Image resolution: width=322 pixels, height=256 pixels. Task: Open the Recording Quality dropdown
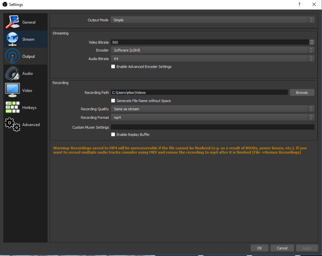click(213, 109)
